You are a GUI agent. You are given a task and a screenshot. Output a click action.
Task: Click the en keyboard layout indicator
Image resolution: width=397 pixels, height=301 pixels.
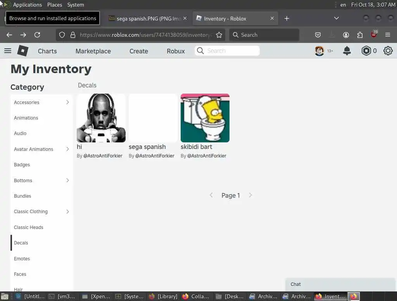pos(343,5)
